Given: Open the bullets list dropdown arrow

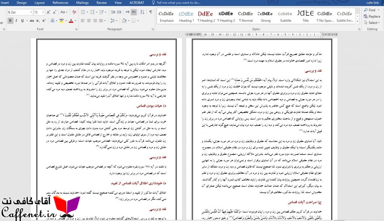Looking at the screenshot, I should (87, 12).
